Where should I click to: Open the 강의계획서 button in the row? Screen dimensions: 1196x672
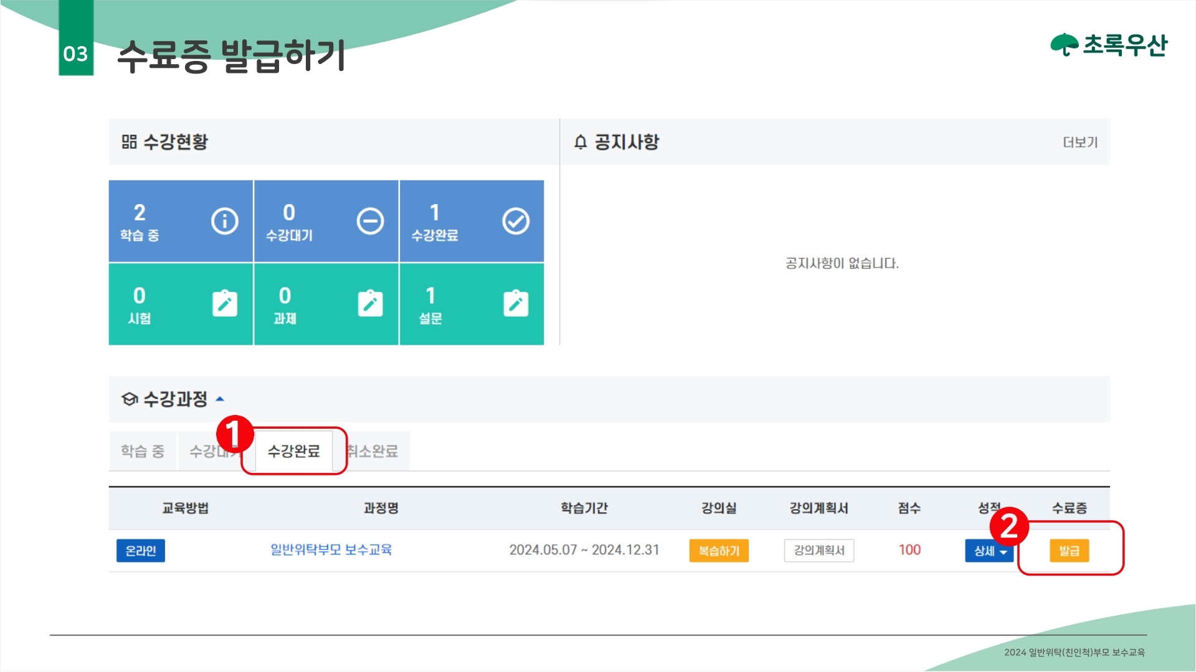click(x=819, y=551)
